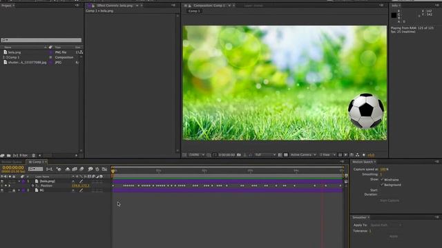This screenshot has width=442, height=248.
Task: Click the viewer Timeline button icon
Action: click(352, 155)
